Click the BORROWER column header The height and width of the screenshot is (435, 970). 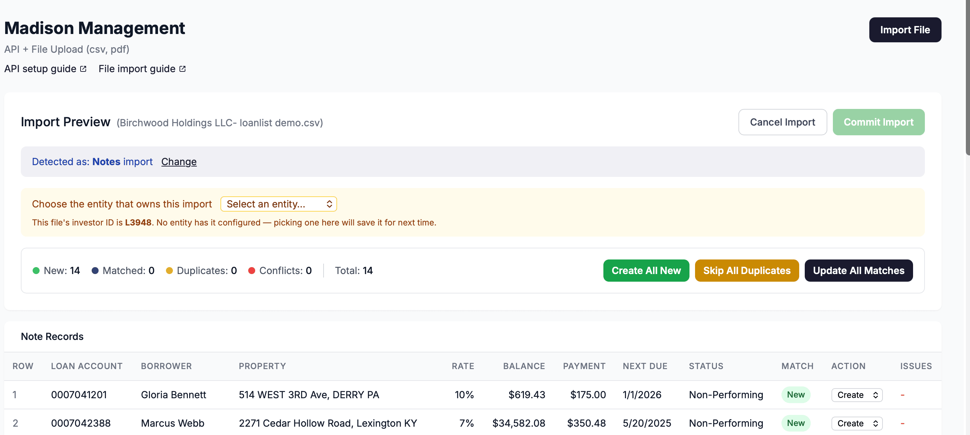coord(166,366)
